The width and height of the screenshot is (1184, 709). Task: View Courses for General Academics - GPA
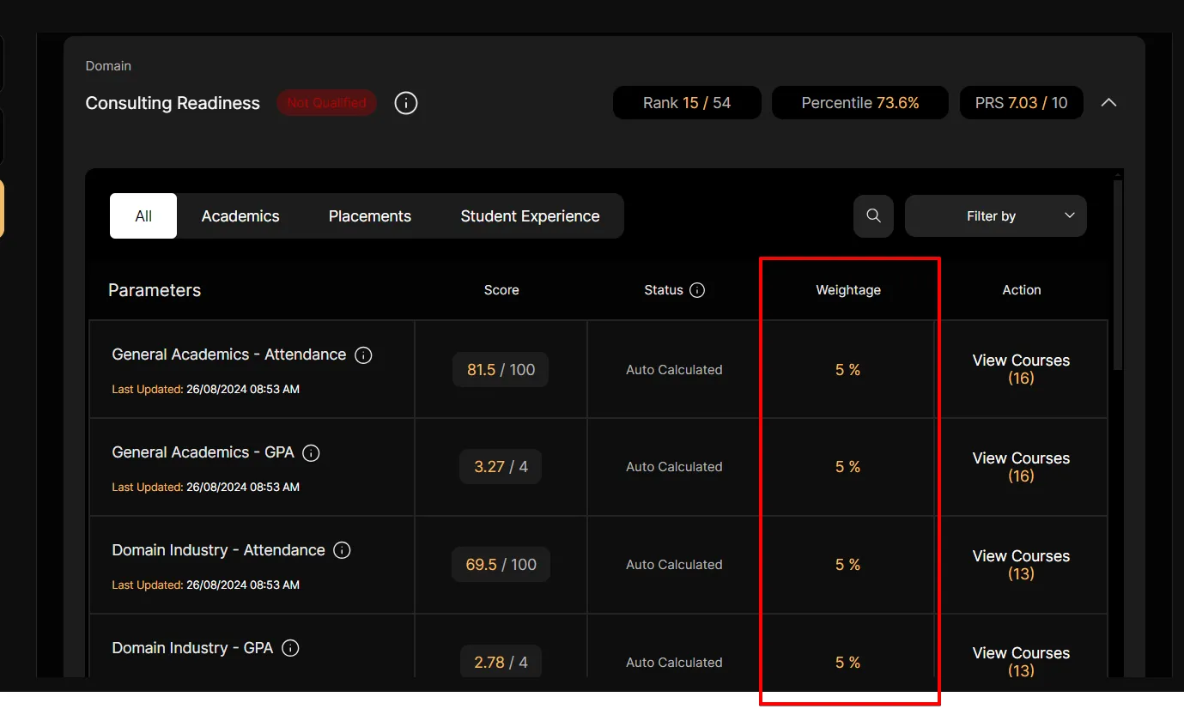pyautogui.click(x=1021, y=467)
